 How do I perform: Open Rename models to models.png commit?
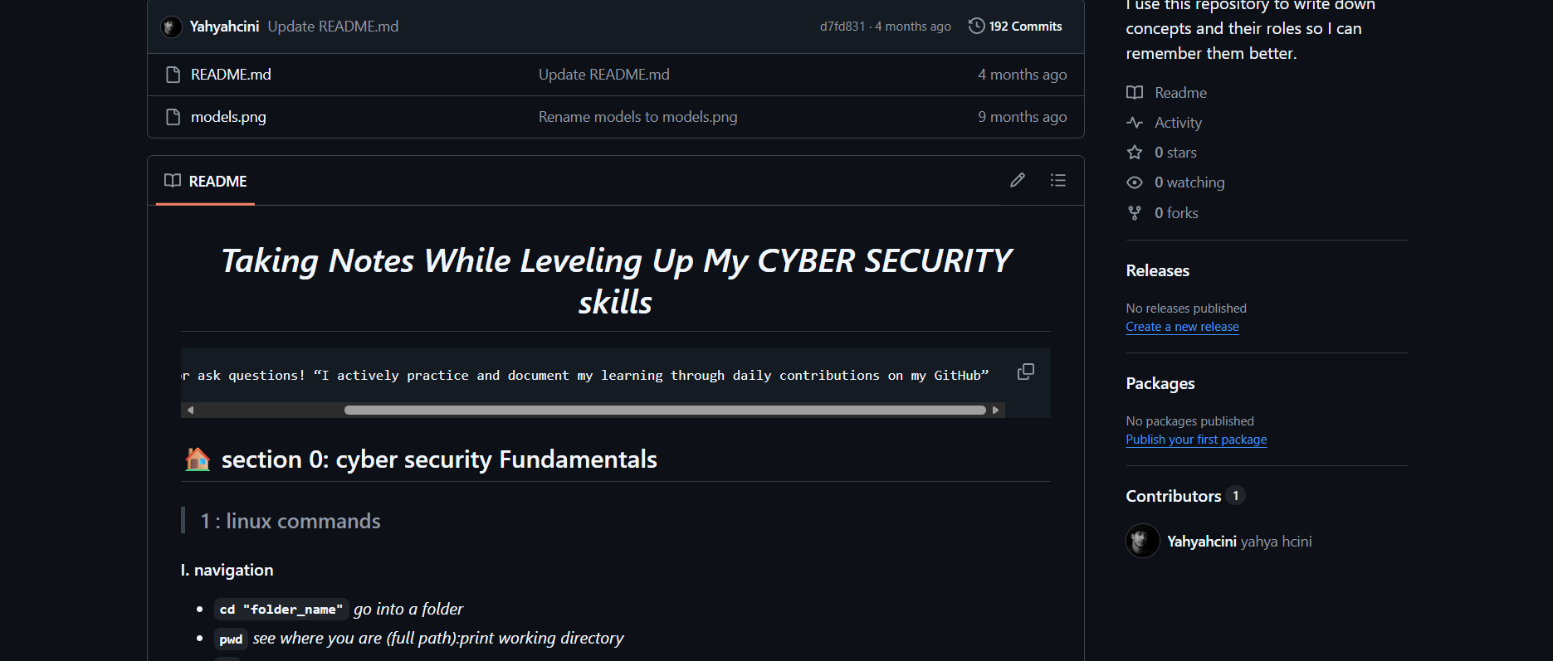(x=637, y=117)
